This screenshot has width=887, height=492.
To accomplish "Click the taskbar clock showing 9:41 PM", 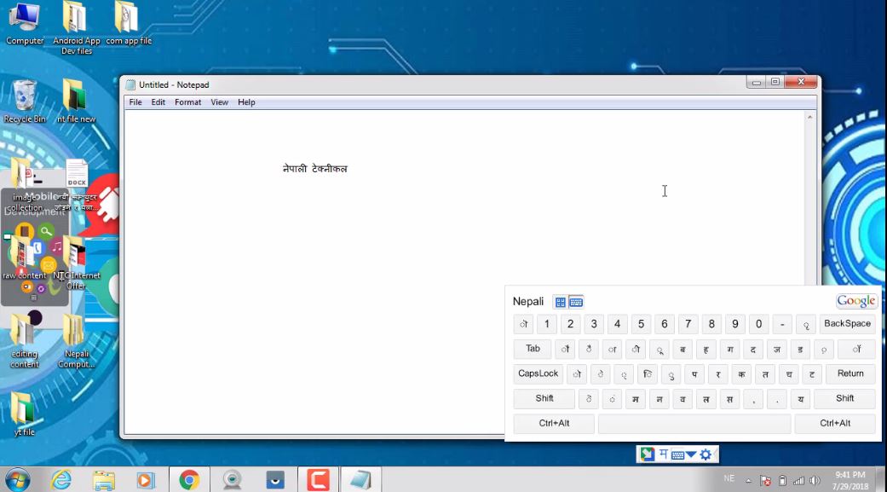I will [850, 480].
